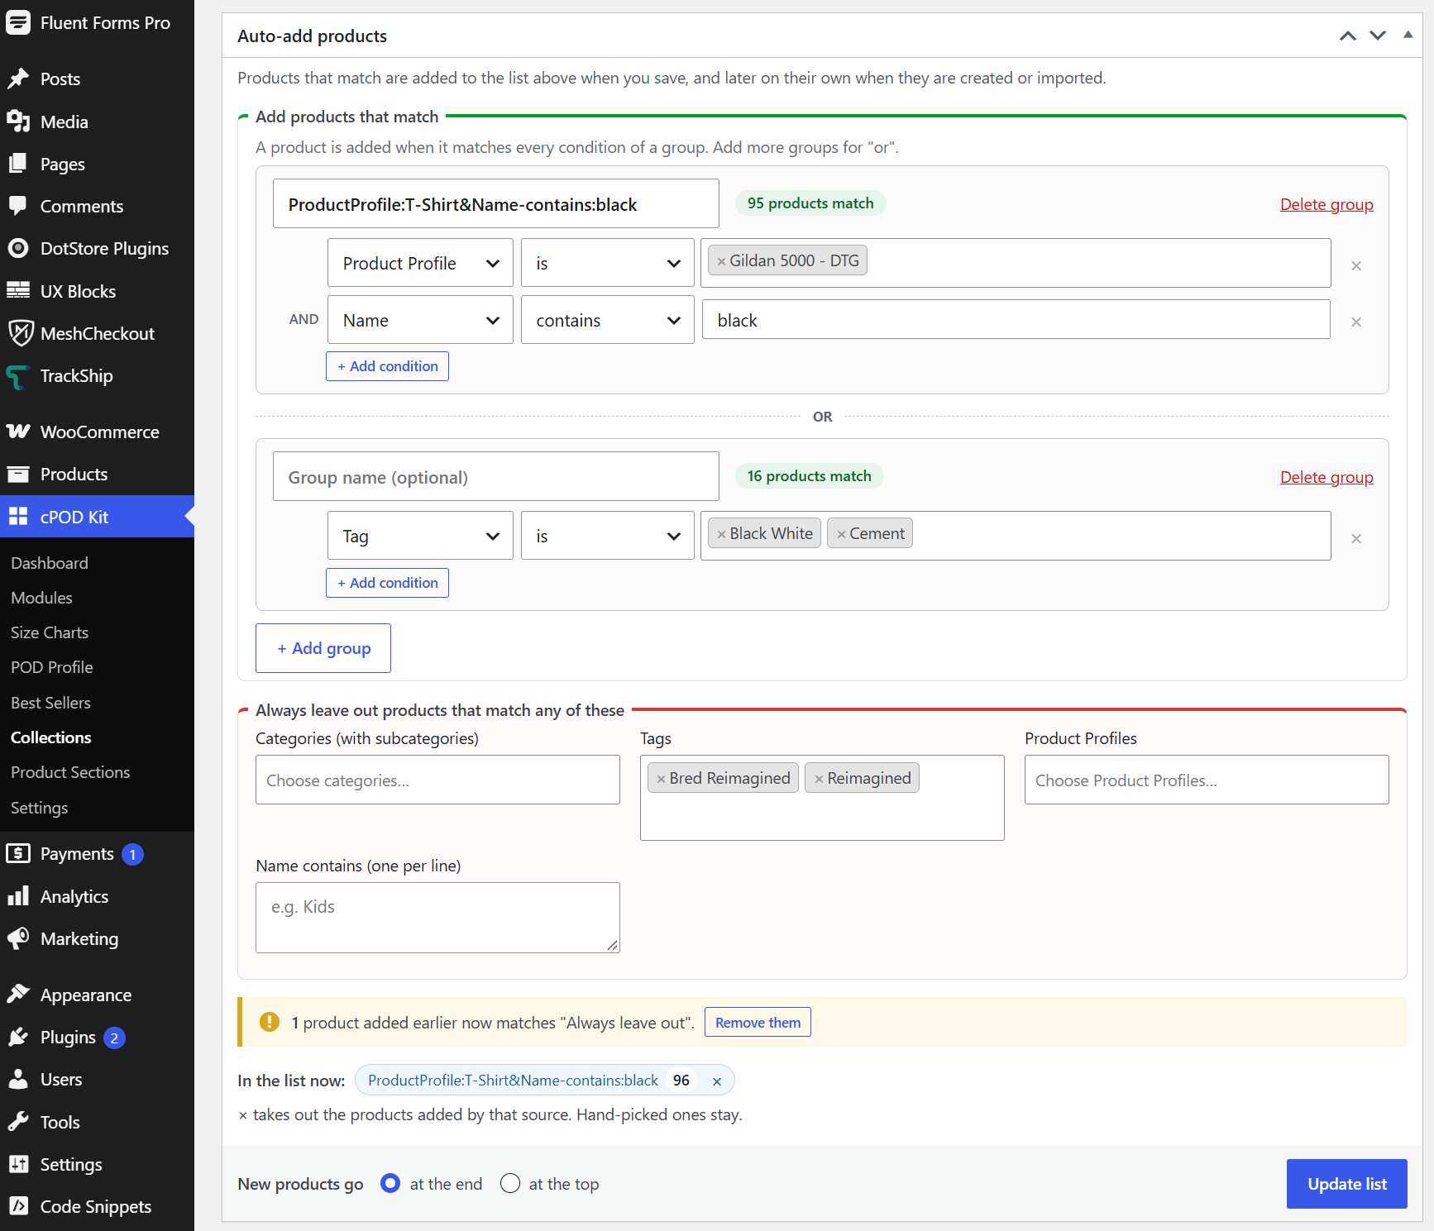Screen dimensions: 1434x1231
Task: Click the Add group button
Action: tap(323, 648)
